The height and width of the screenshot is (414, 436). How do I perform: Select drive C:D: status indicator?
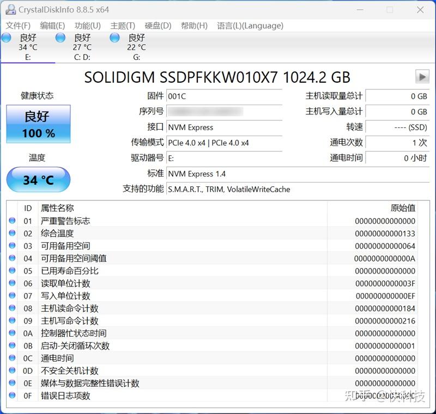point(60,38)
